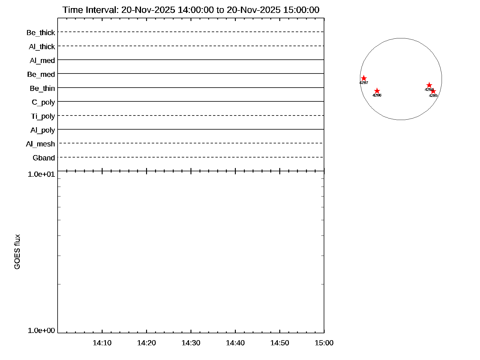Image resolution: width=480 pixels, height=360 pixels.
Task: Select the star marker for region 4285
Action: (433, 91)
